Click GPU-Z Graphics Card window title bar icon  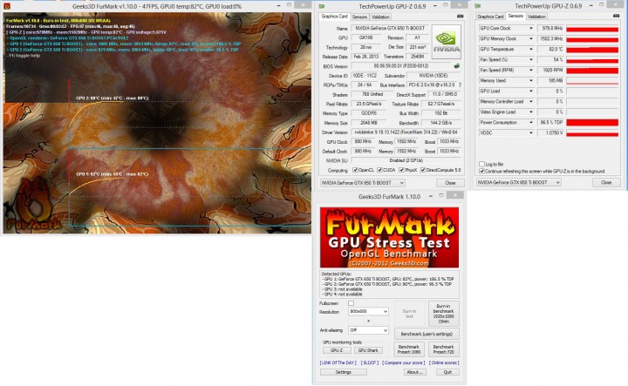click(321, 6)
